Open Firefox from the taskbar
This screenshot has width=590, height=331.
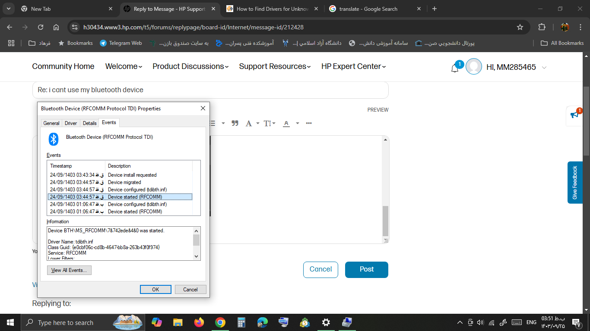pyautogui.click(x=199, y=322)
